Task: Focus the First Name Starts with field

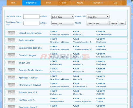Action: [x=31, y=23]
